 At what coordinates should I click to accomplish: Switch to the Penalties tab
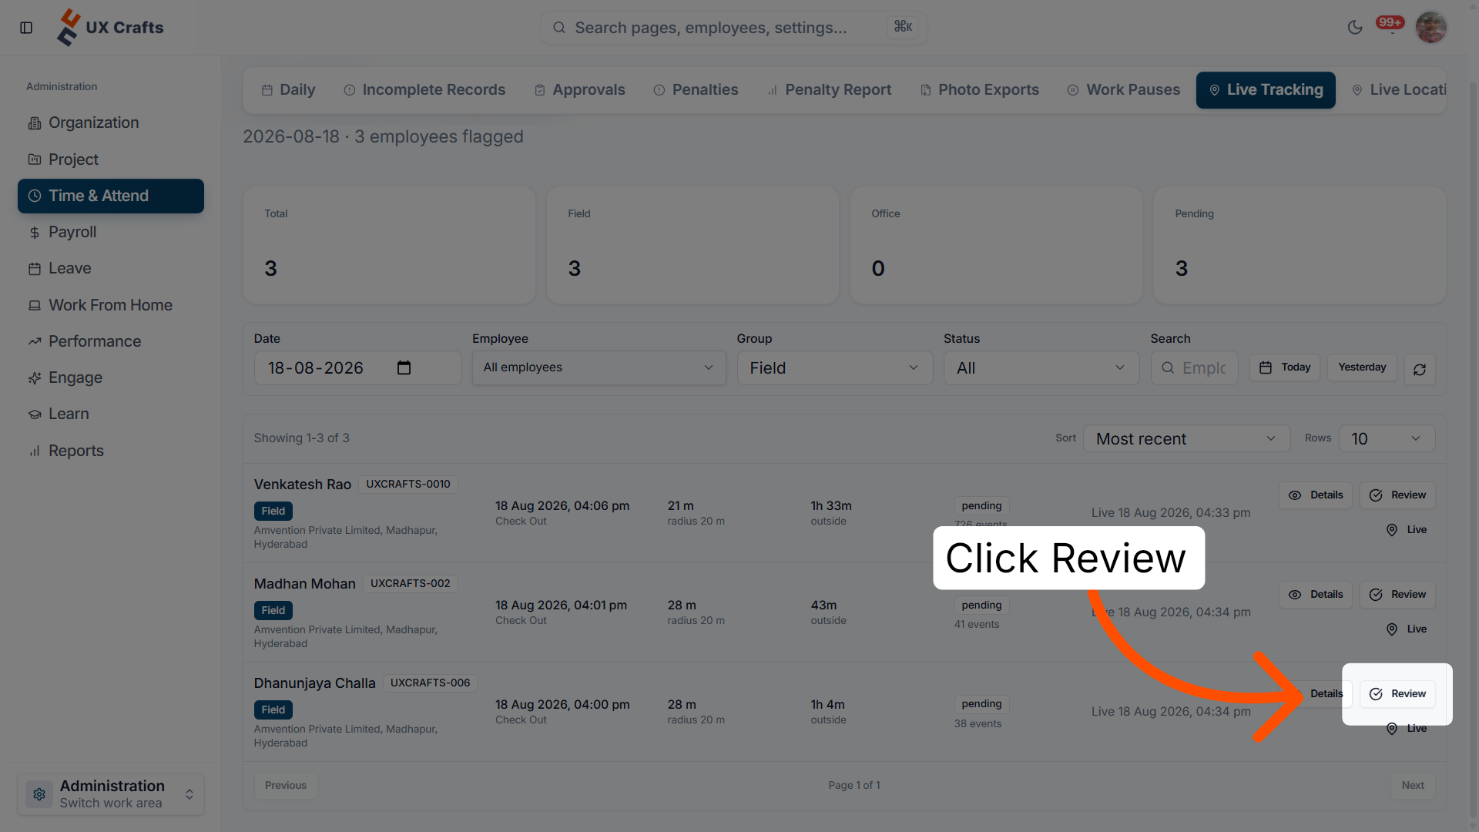[696, 90]
